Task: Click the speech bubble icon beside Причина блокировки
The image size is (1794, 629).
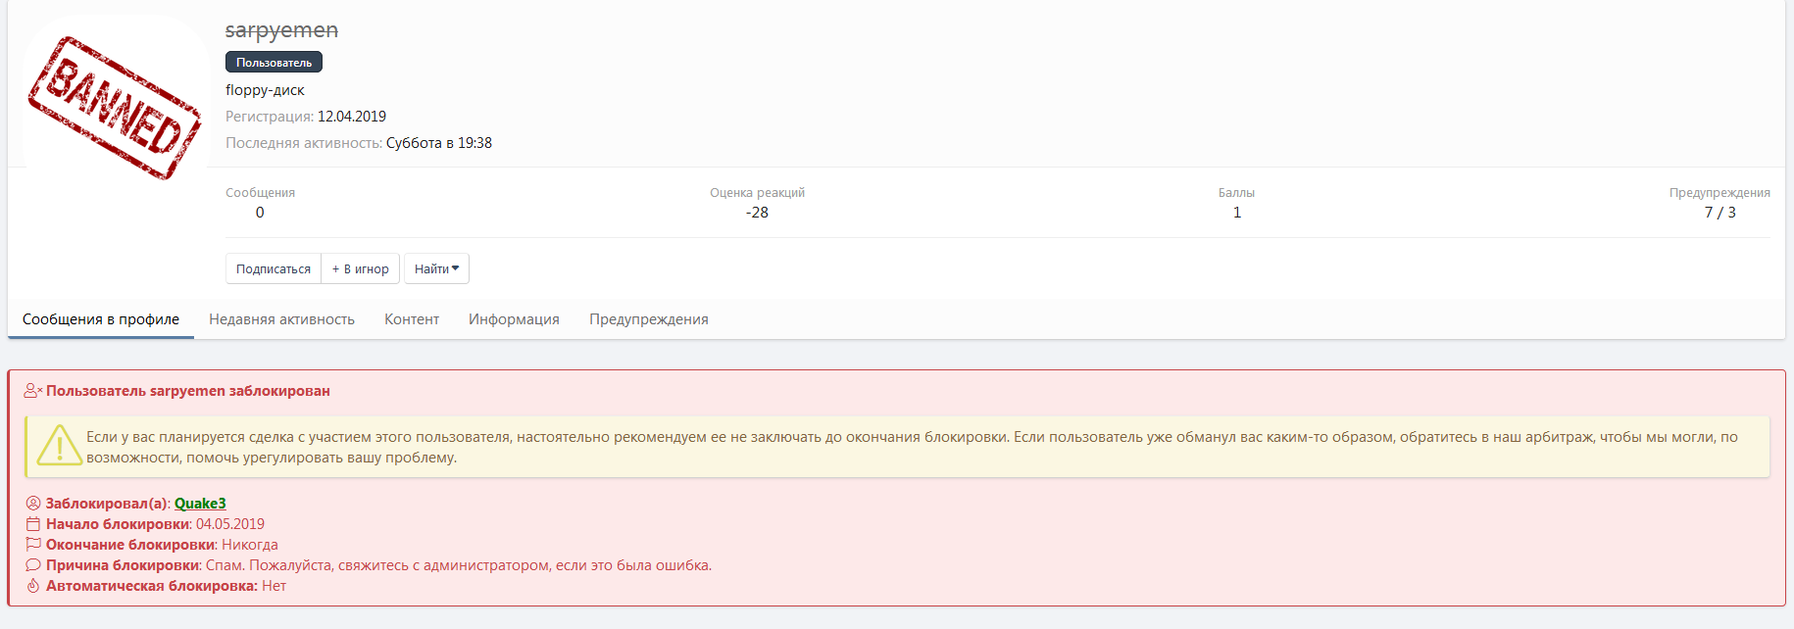Action: coord(33,565)
